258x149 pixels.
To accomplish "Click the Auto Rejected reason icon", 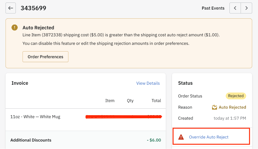I will pyautogui.click(x=214, y=107).
